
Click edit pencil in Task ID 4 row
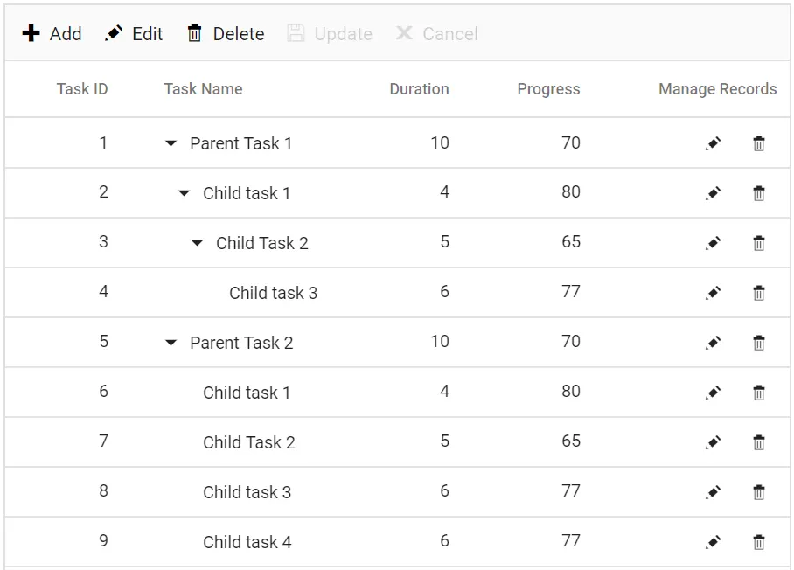(x=713, y=293)
